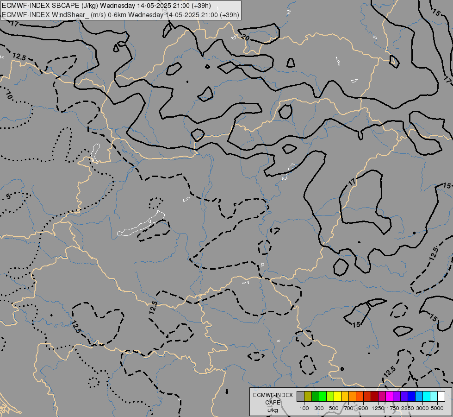
Task: Click the 20 contour label
Action: click(245, 37)
